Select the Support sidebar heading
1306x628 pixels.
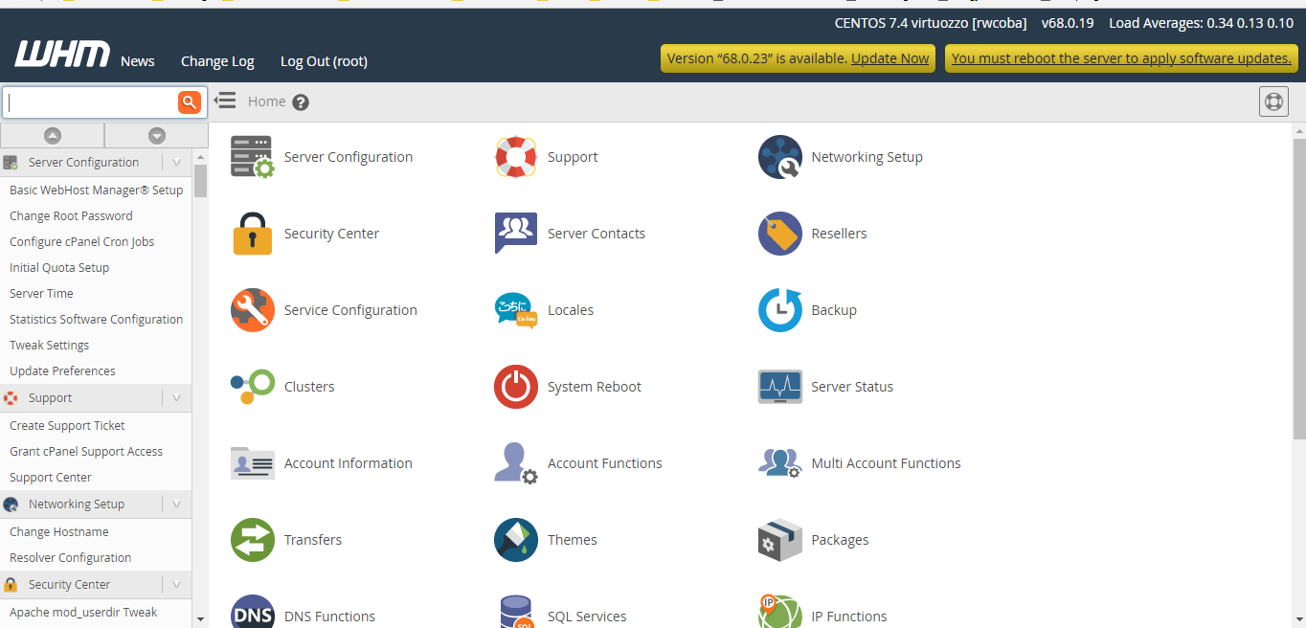tap(50, 398)
